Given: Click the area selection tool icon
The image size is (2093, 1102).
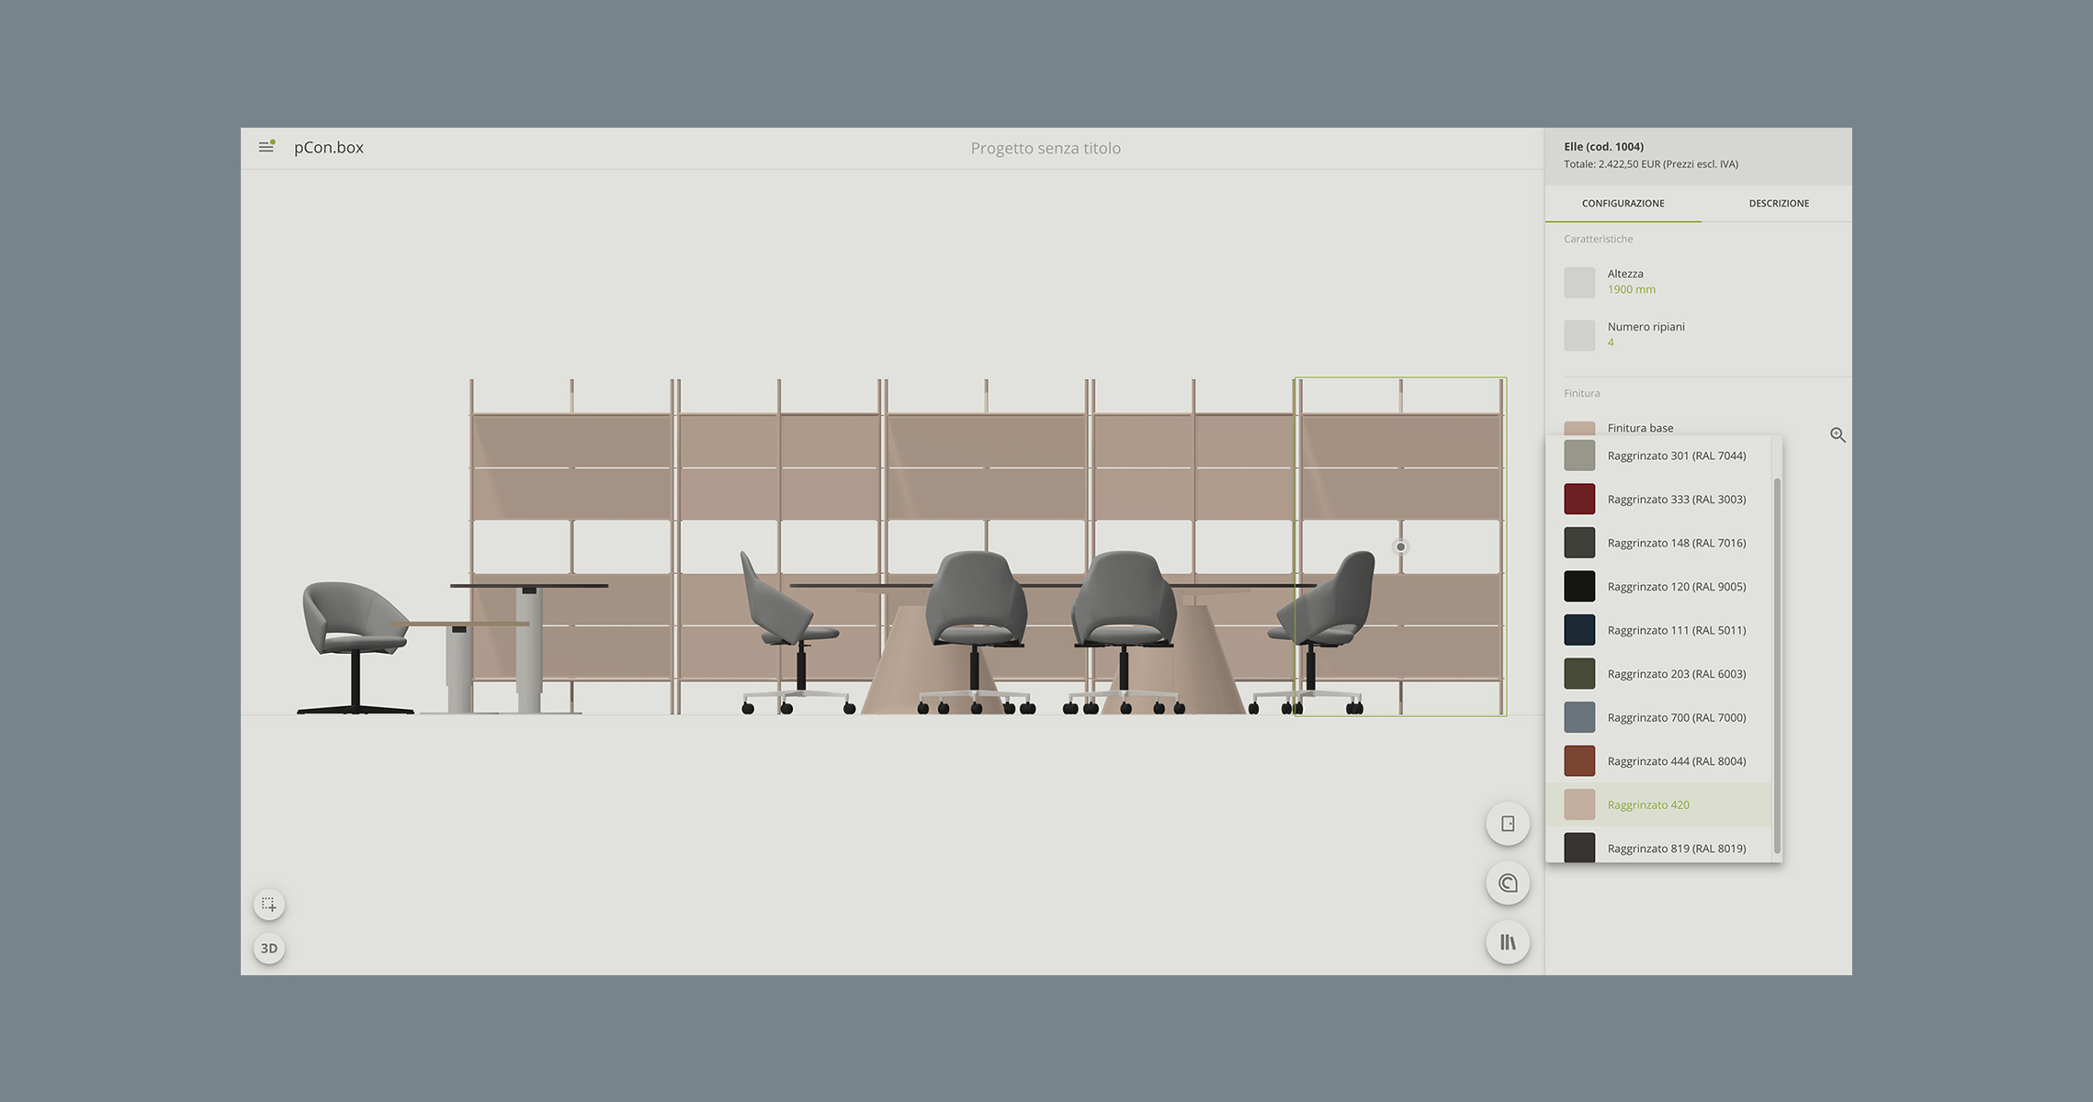Looking at the screenshot, I should click(269, 905).
